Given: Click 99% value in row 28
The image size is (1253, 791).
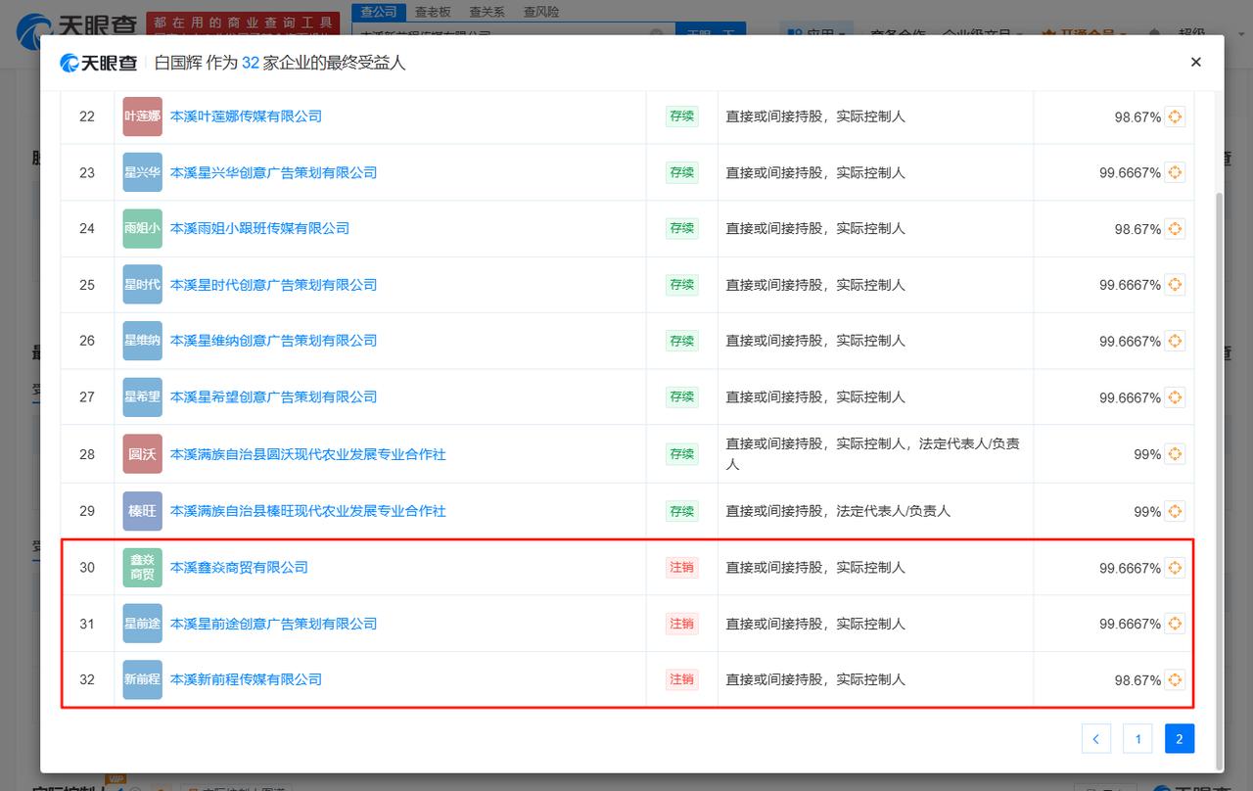Looking at the screenshot, I should [x=1147, y=455].
